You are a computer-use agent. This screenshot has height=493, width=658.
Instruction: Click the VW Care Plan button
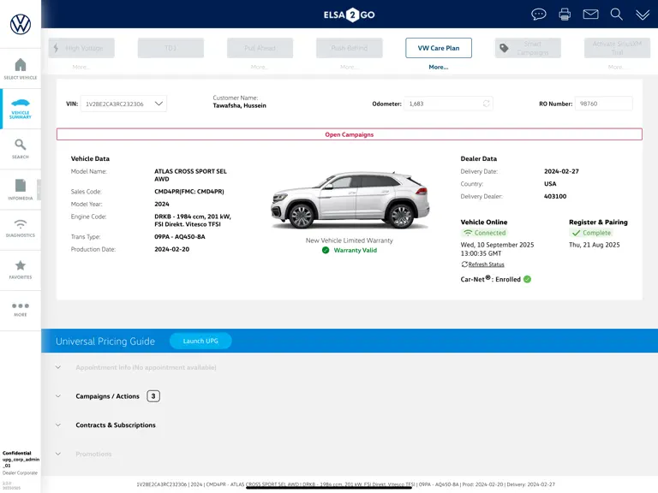(439, 48)
